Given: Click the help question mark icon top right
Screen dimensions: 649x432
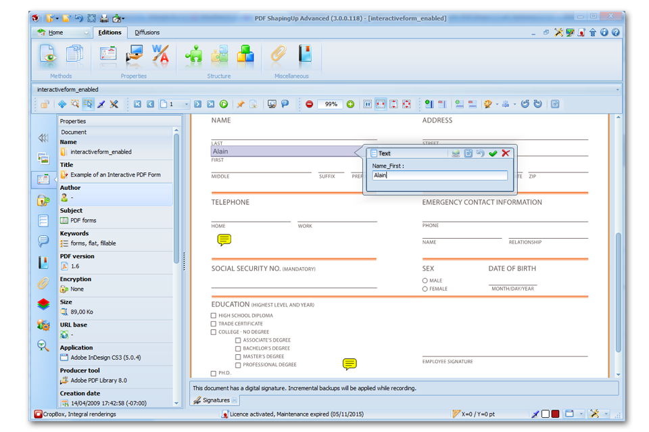Looking at the screenshot, I should [x=615, y=32].
